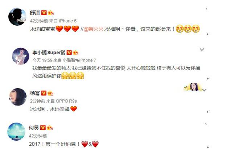The image size is (234, 149).
Task: Click the membership crown icon beside 舒淇
Action: click(x=51, y=13)
